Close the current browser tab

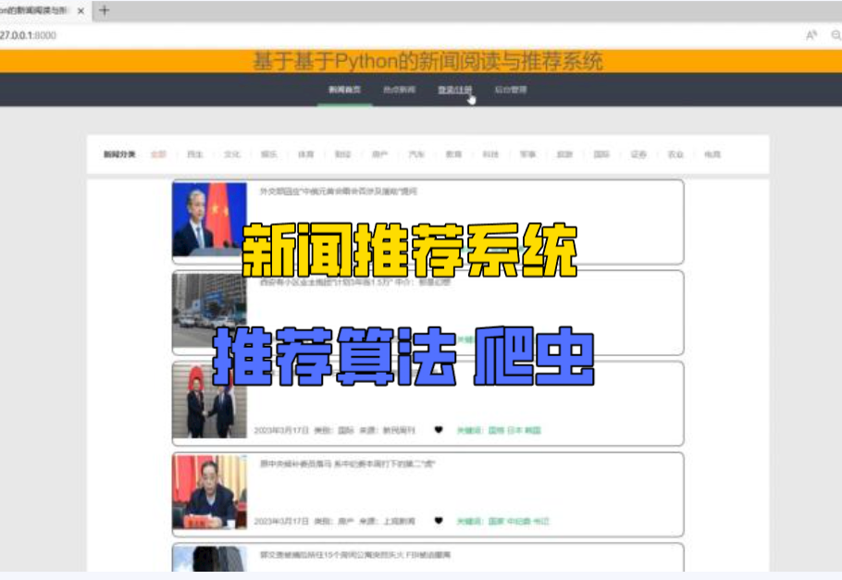81,10
